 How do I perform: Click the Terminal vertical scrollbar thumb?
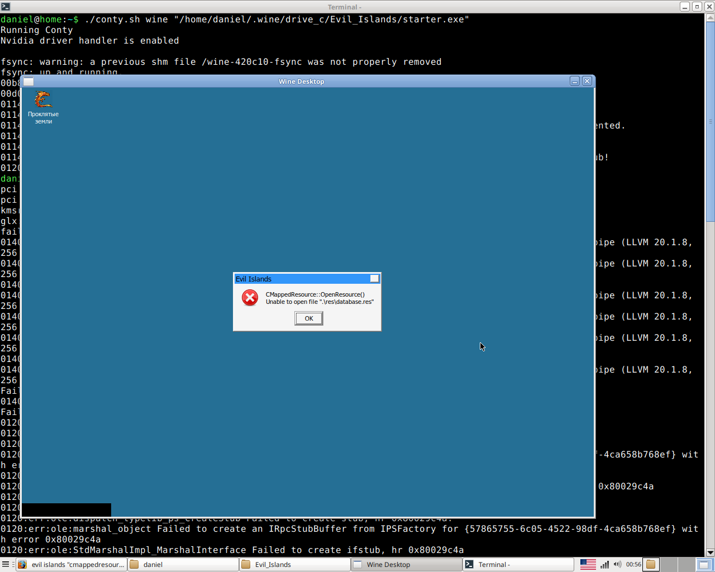[711, 122]
